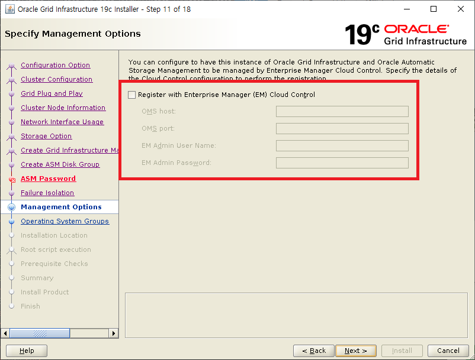Go to Create ASM Disk Group step

[60, 164]
